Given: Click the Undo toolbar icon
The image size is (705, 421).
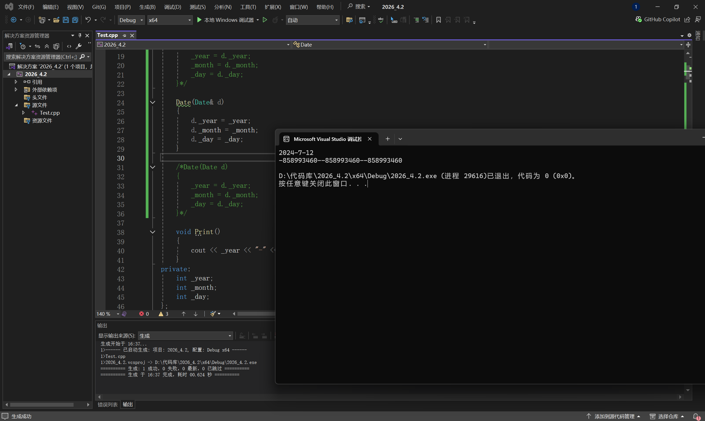Looking at the screenshot, I should point(88,20).
